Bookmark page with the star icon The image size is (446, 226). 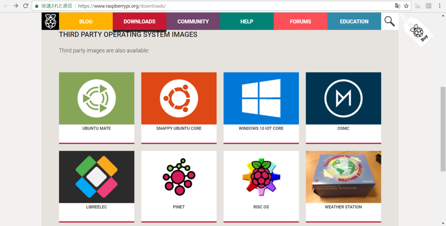[x=406, y=6]
